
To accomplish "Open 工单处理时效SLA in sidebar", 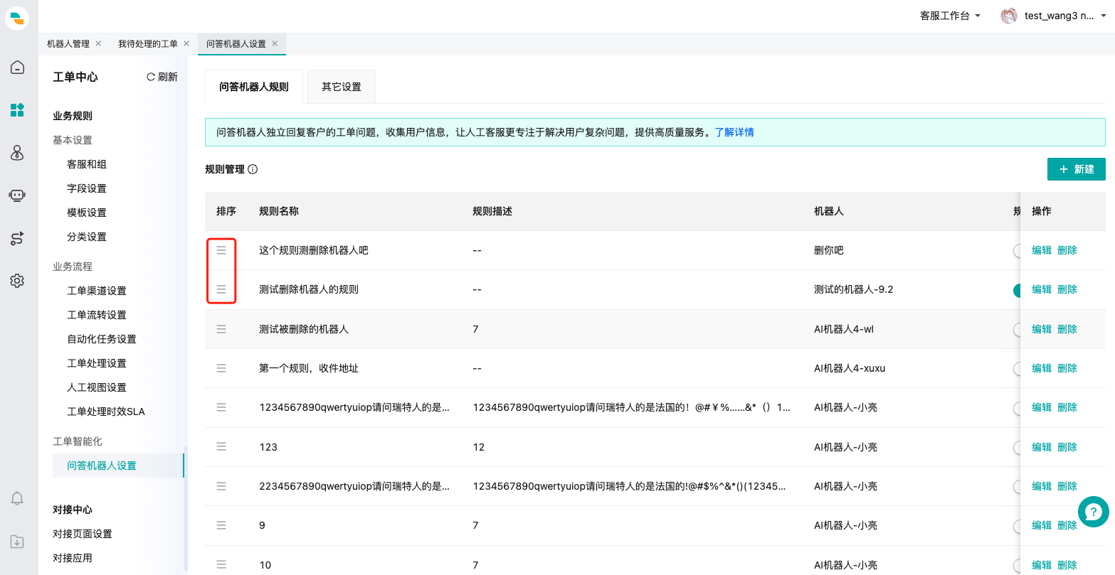I will tap(106, 412).
